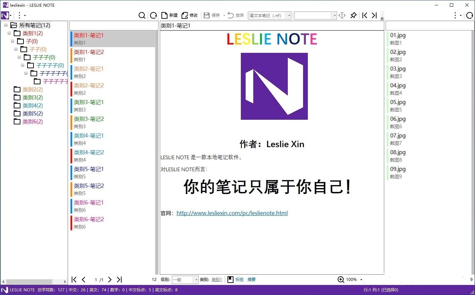Open the empty combo box in toolbar
Screen dimensions: 475x295
coord(315,15)
